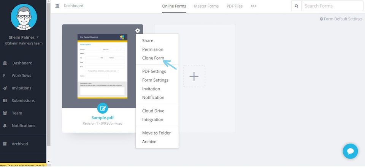Switch to the PDF Files tab

(234, 6)
